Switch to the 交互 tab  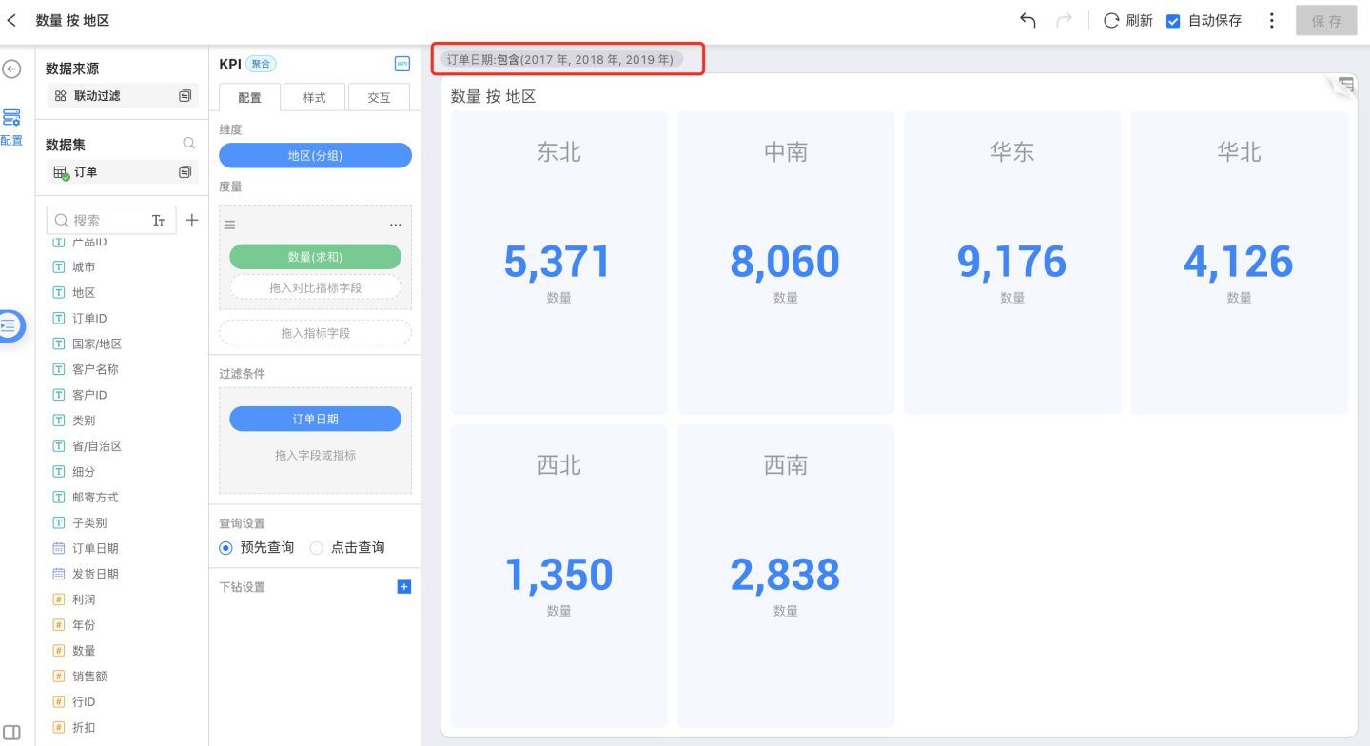coord(379,97)
